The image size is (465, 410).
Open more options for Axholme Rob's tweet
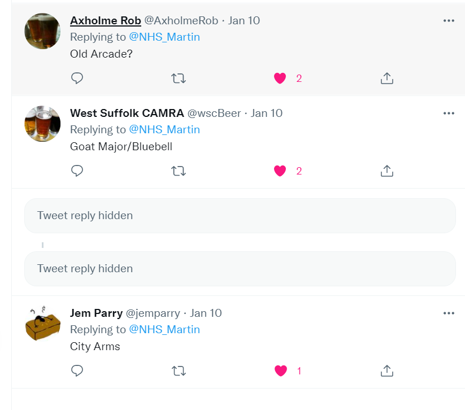click(449, 21)
